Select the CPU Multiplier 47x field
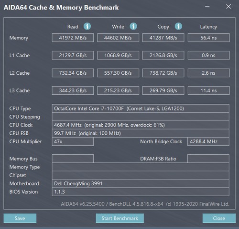 coord(73,141)
